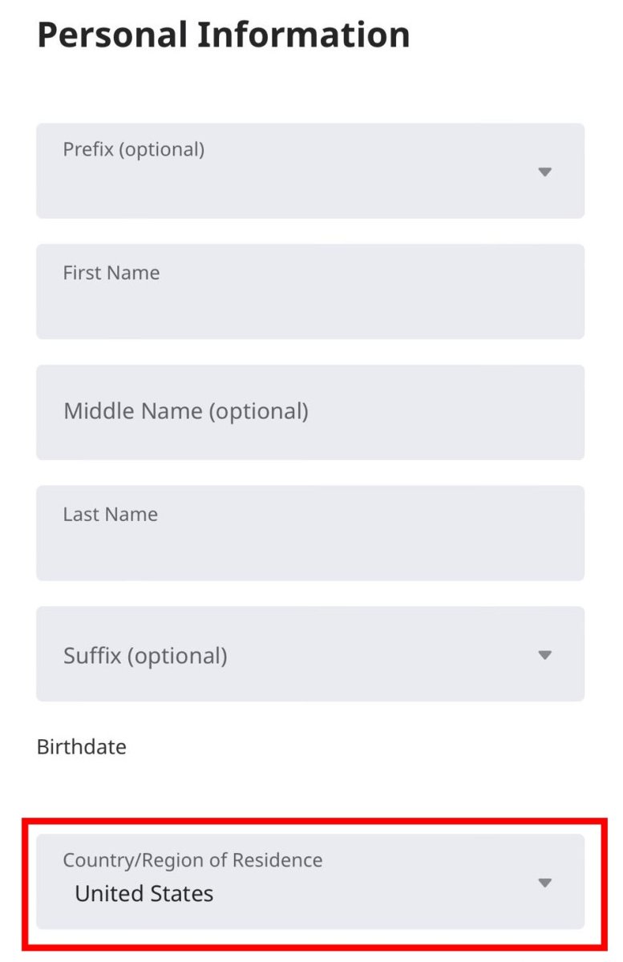
Task: Click the Birthdate label
Action: [x=82, y=747]
